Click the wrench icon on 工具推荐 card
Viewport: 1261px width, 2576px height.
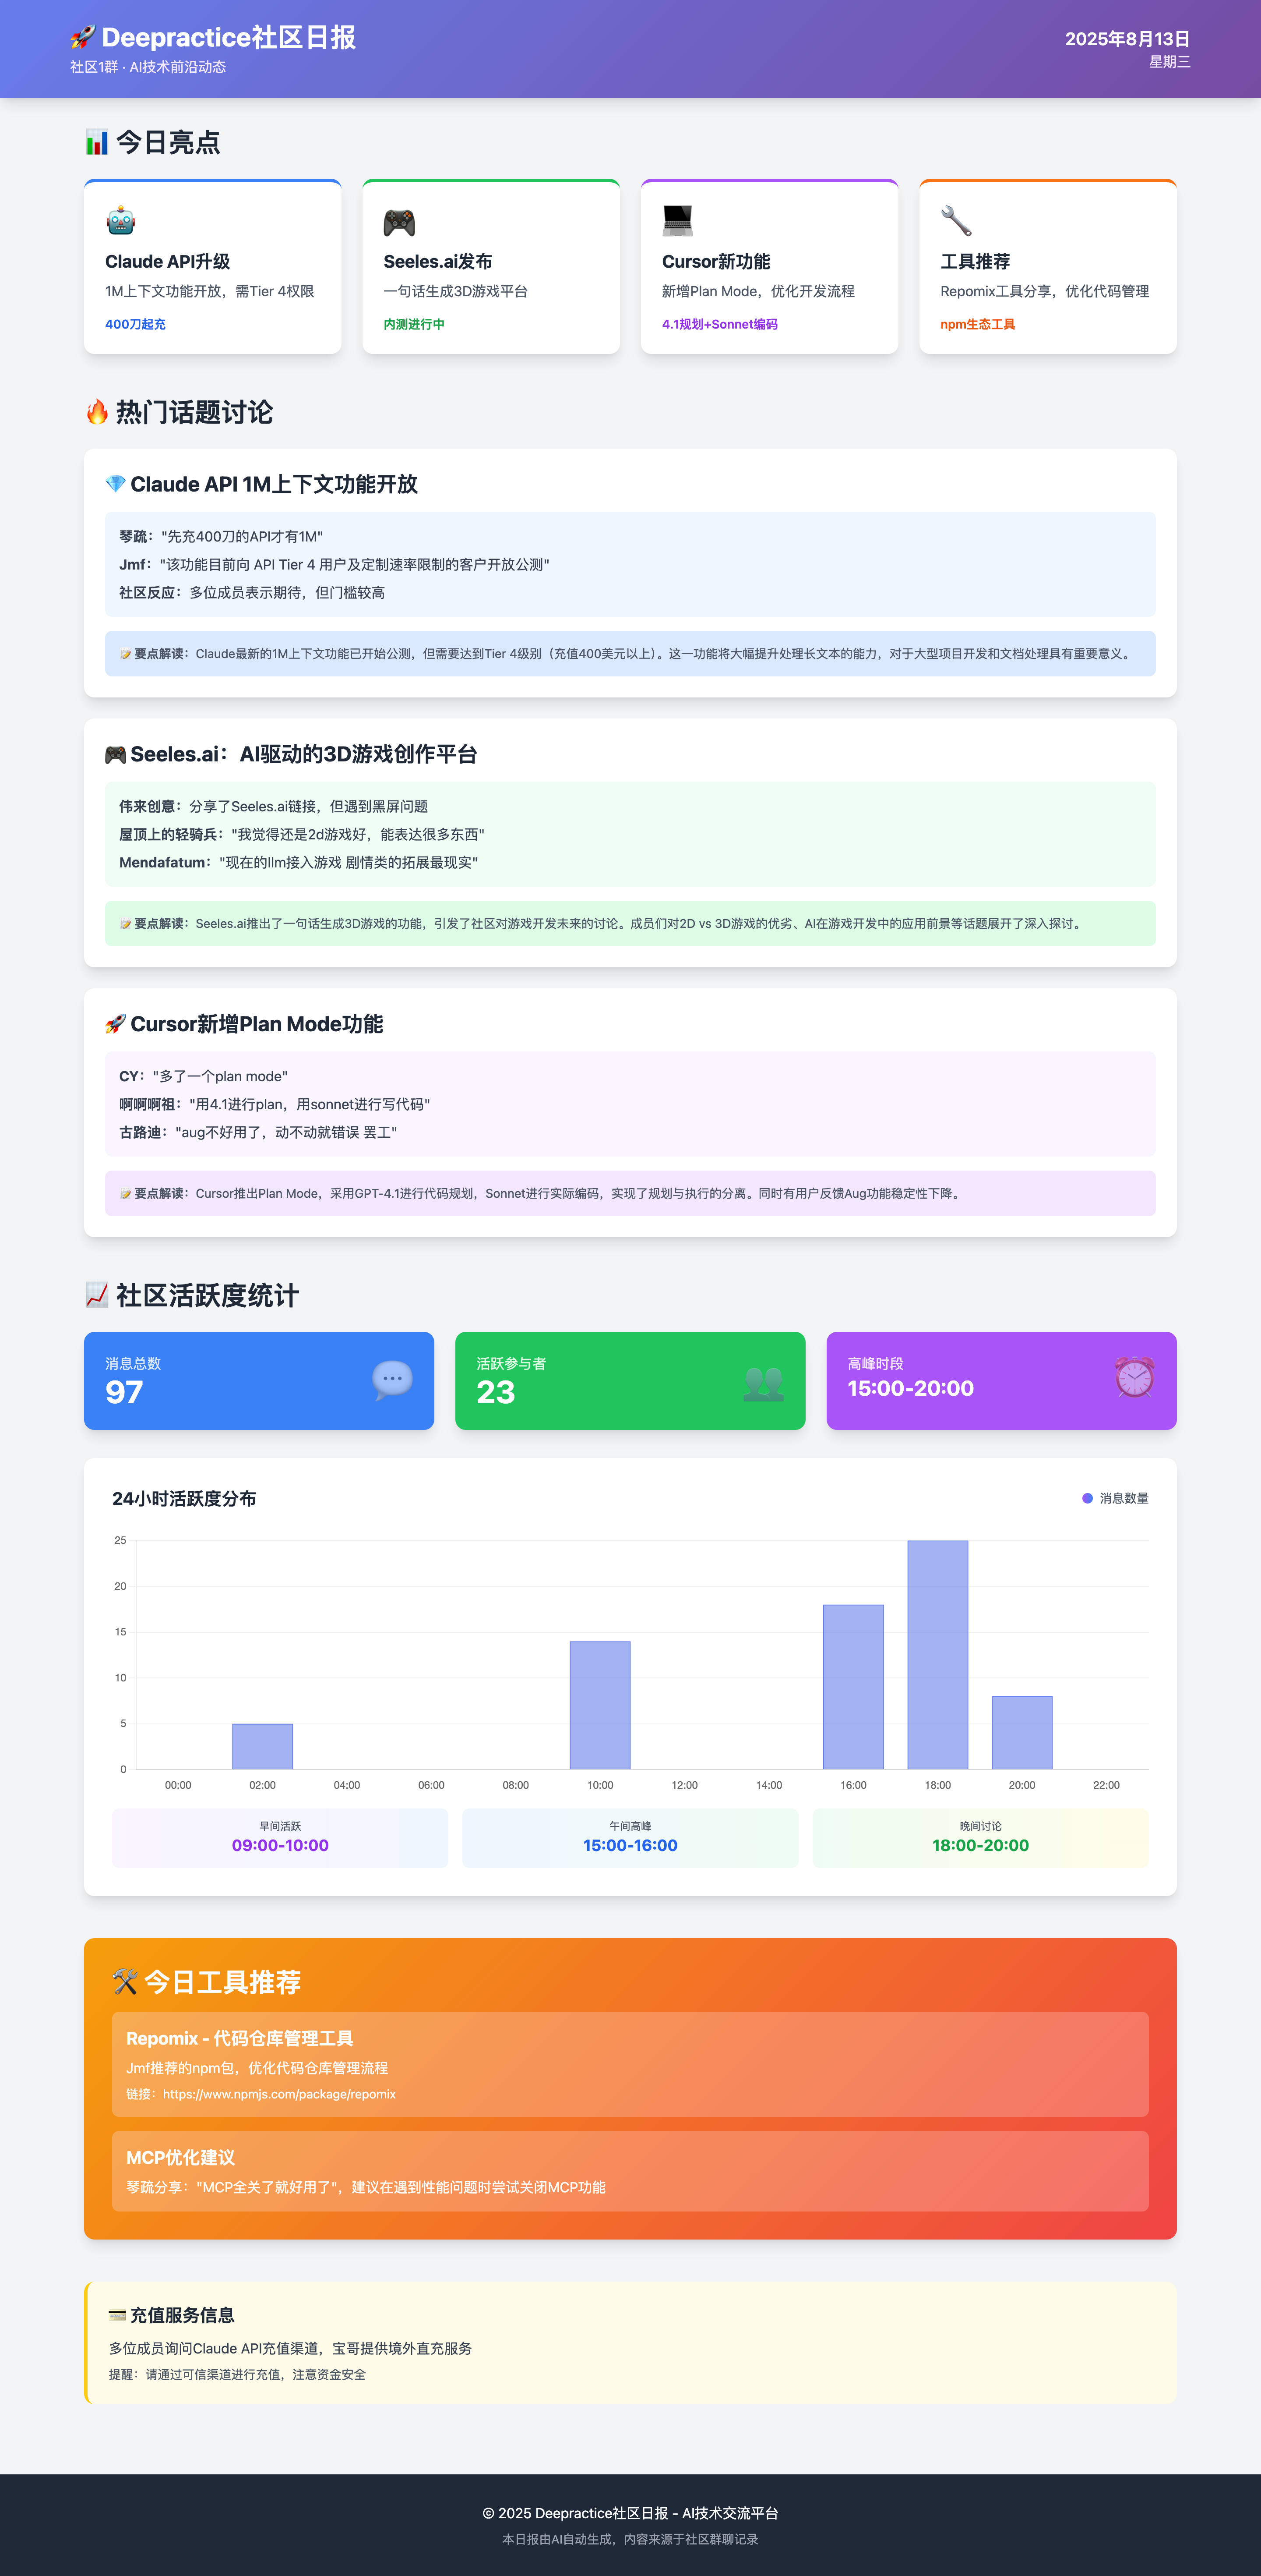[x=956, y=221]
